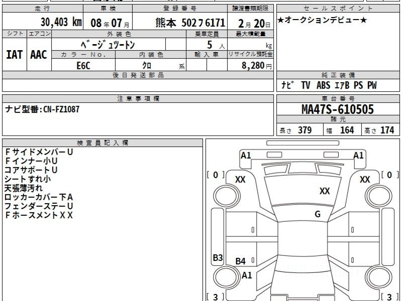Click the kg unit in max load cell
The image size is (402, 301).
(269, 46)
